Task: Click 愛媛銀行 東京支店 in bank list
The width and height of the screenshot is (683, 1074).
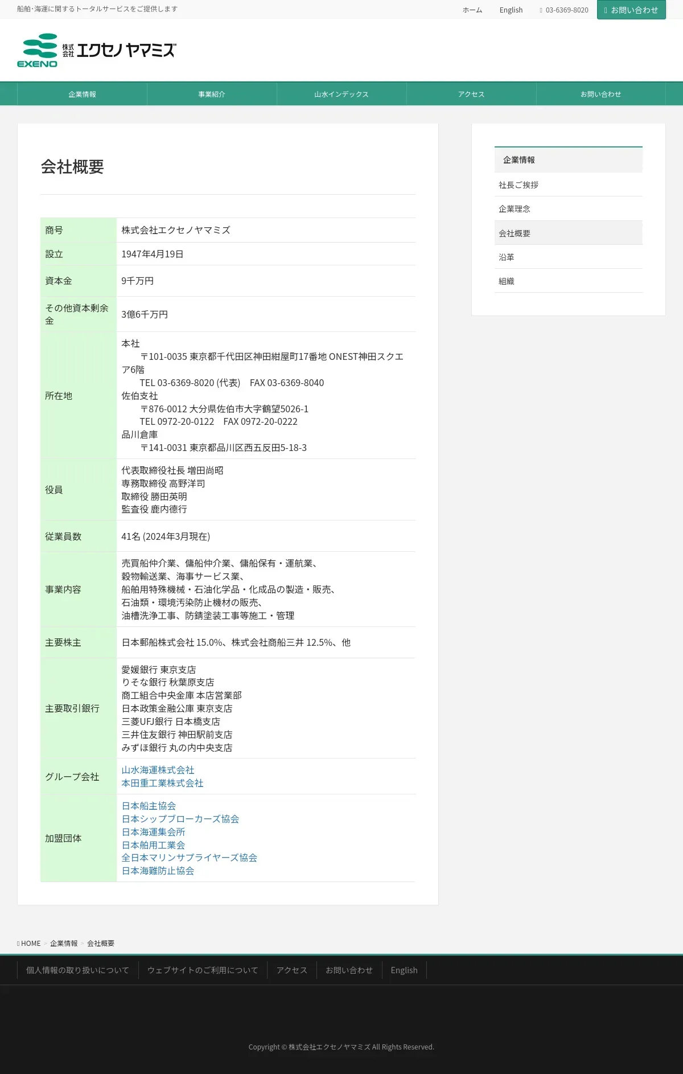Action: [158, 670]
